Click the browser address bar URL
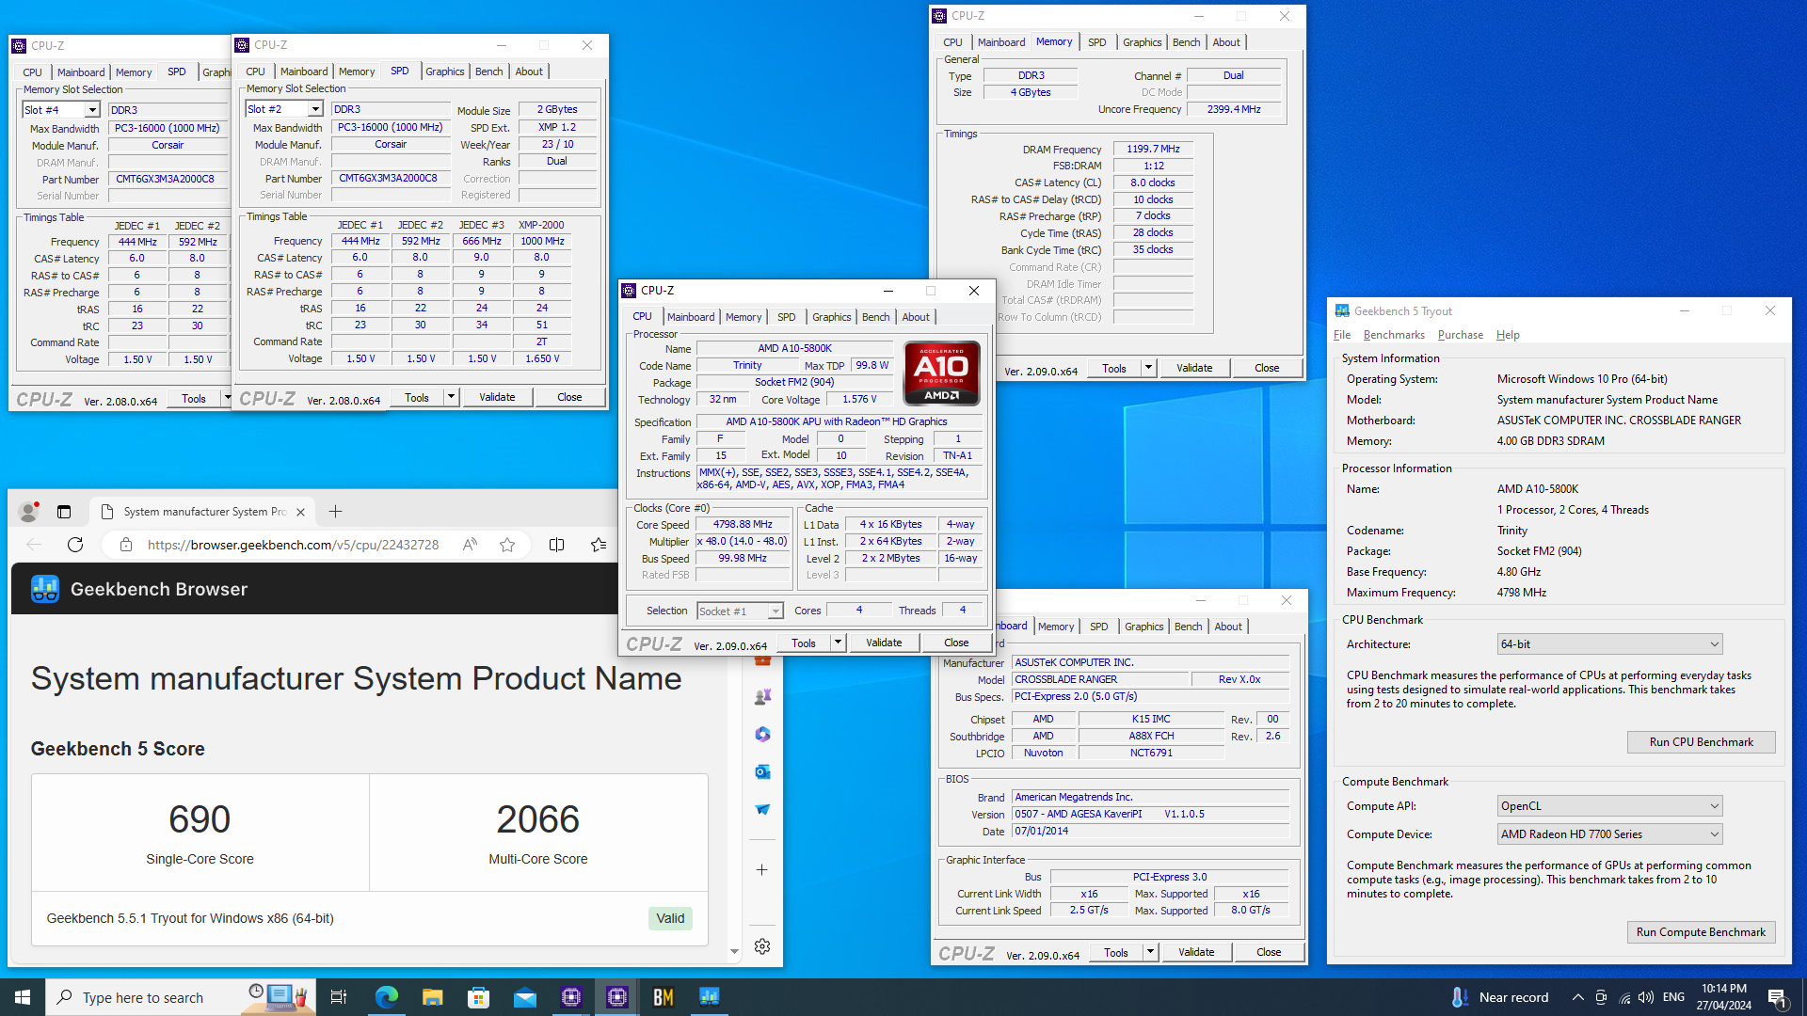The width and height of the screenshot is (1807, 1016). (x=294, y=545)
